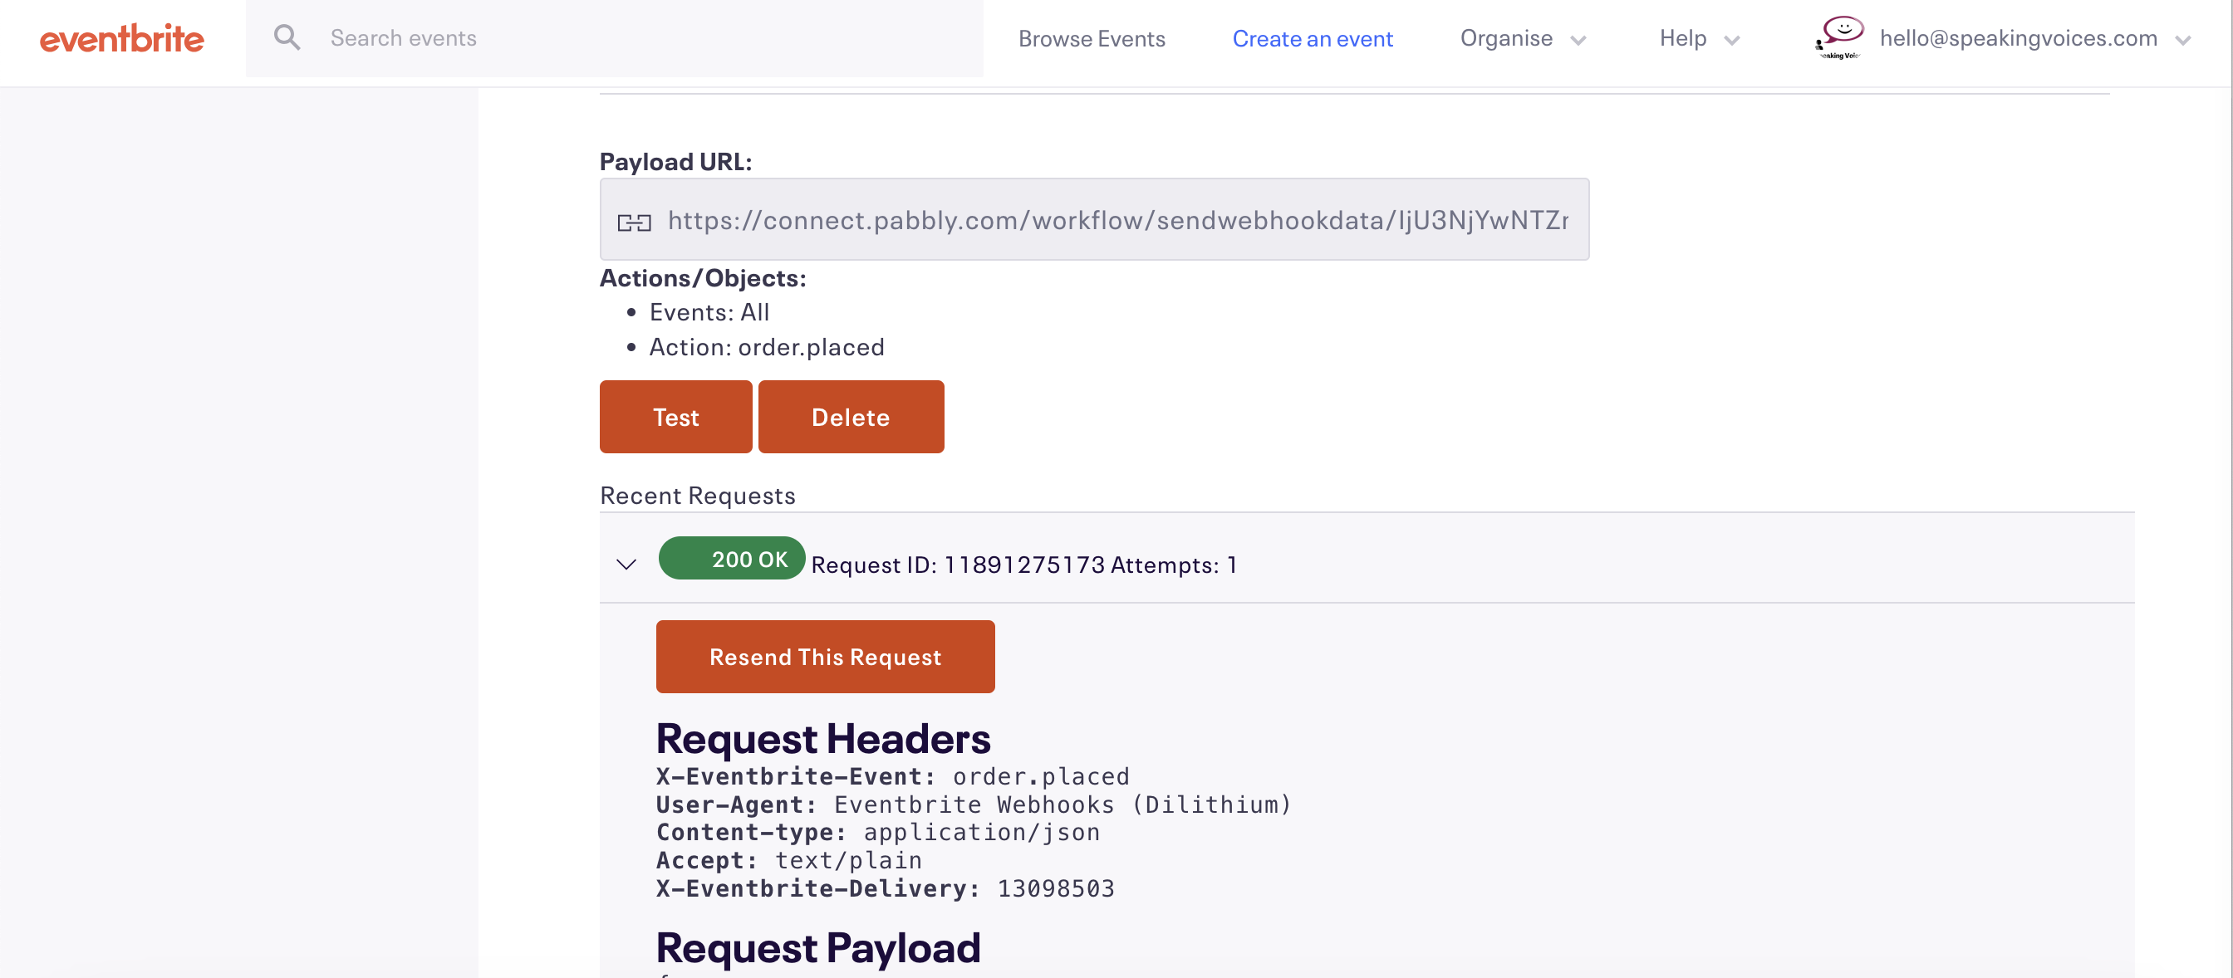2233x978 pixels.
Task: Go to Browse Events
Action: [x=1092, y=39]
